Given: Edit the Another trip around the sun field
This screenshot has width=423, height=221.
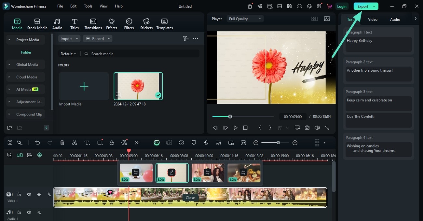Looking at the screenshot, I should click(x=378, y=74).
